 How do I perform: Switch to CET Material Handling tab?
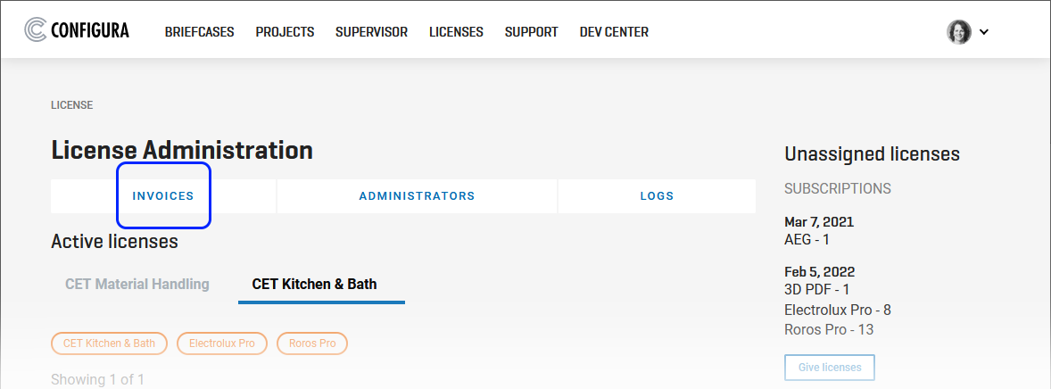pyautogui.click(x=137, y=285)
